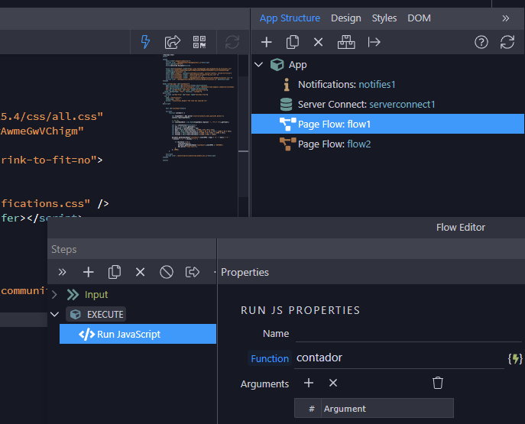Click the Notifications info icon in tree

tap(287, 84)
